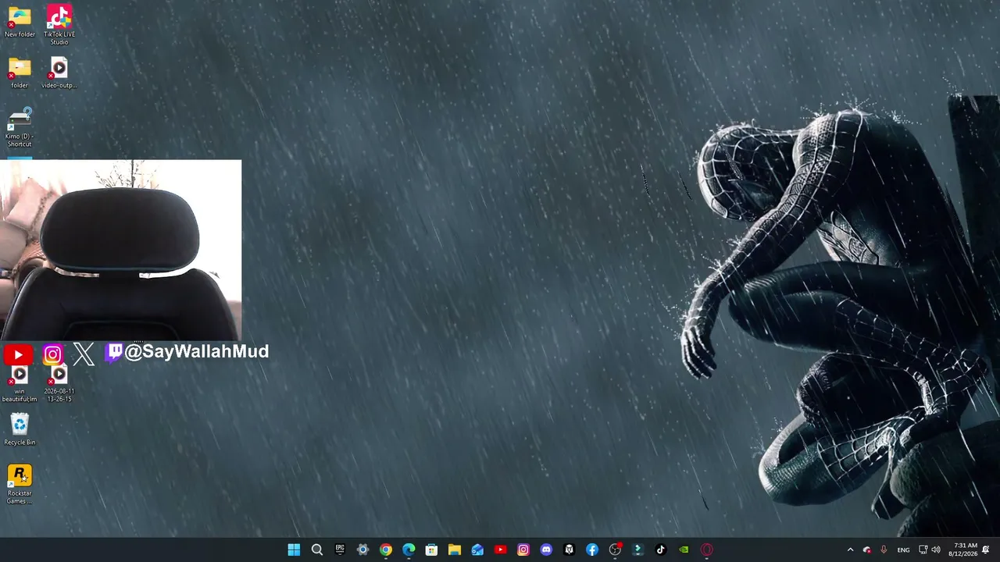
Task: Open the TikTok taskbar icon
Action: tap(661, 550)
